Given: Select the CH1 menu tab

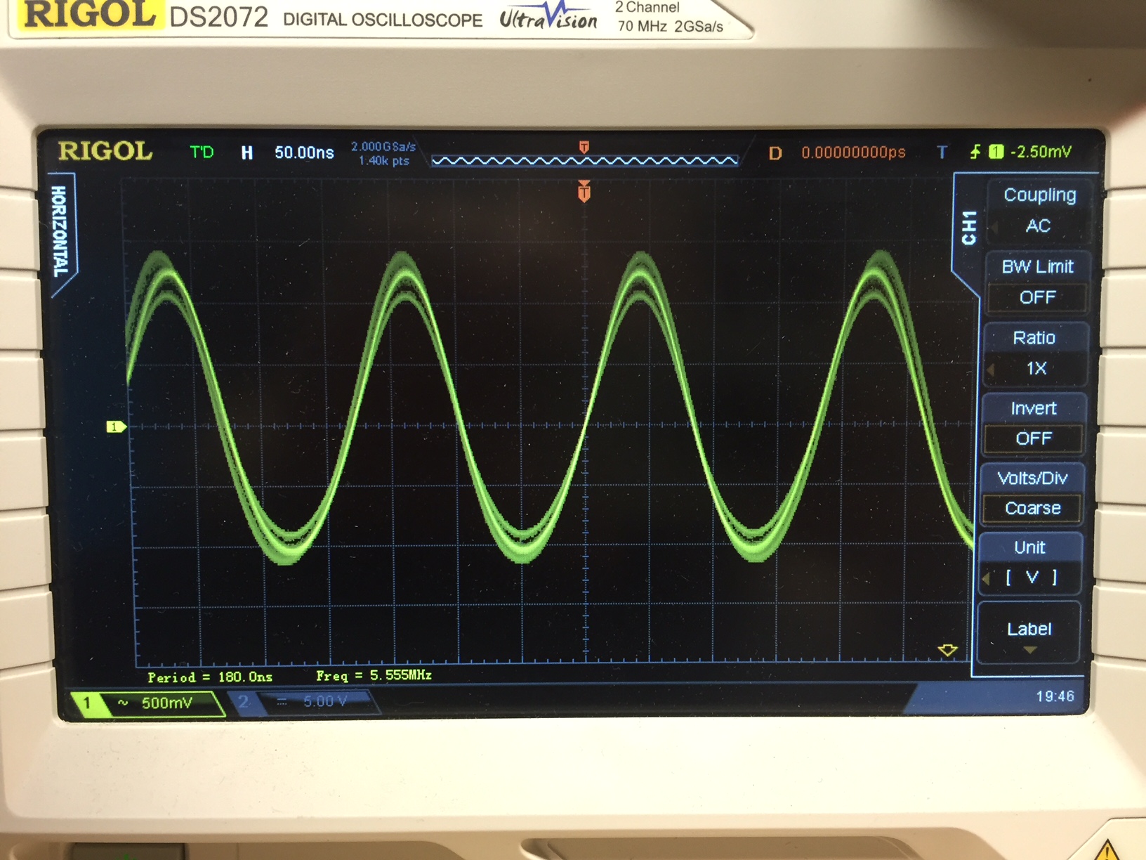Looking at the screenshot, I should pos(969,228).
